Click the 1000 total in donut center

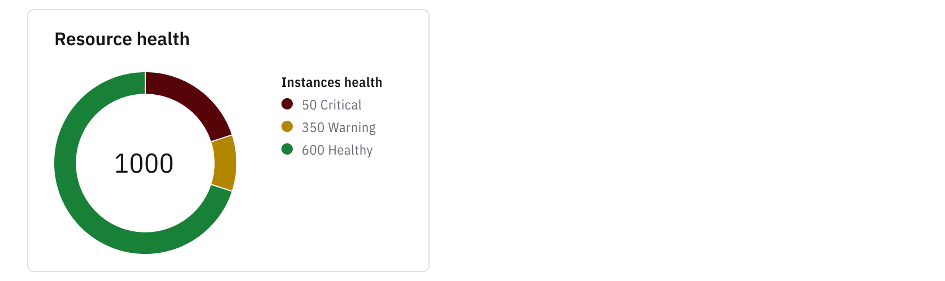click(144, 164)
